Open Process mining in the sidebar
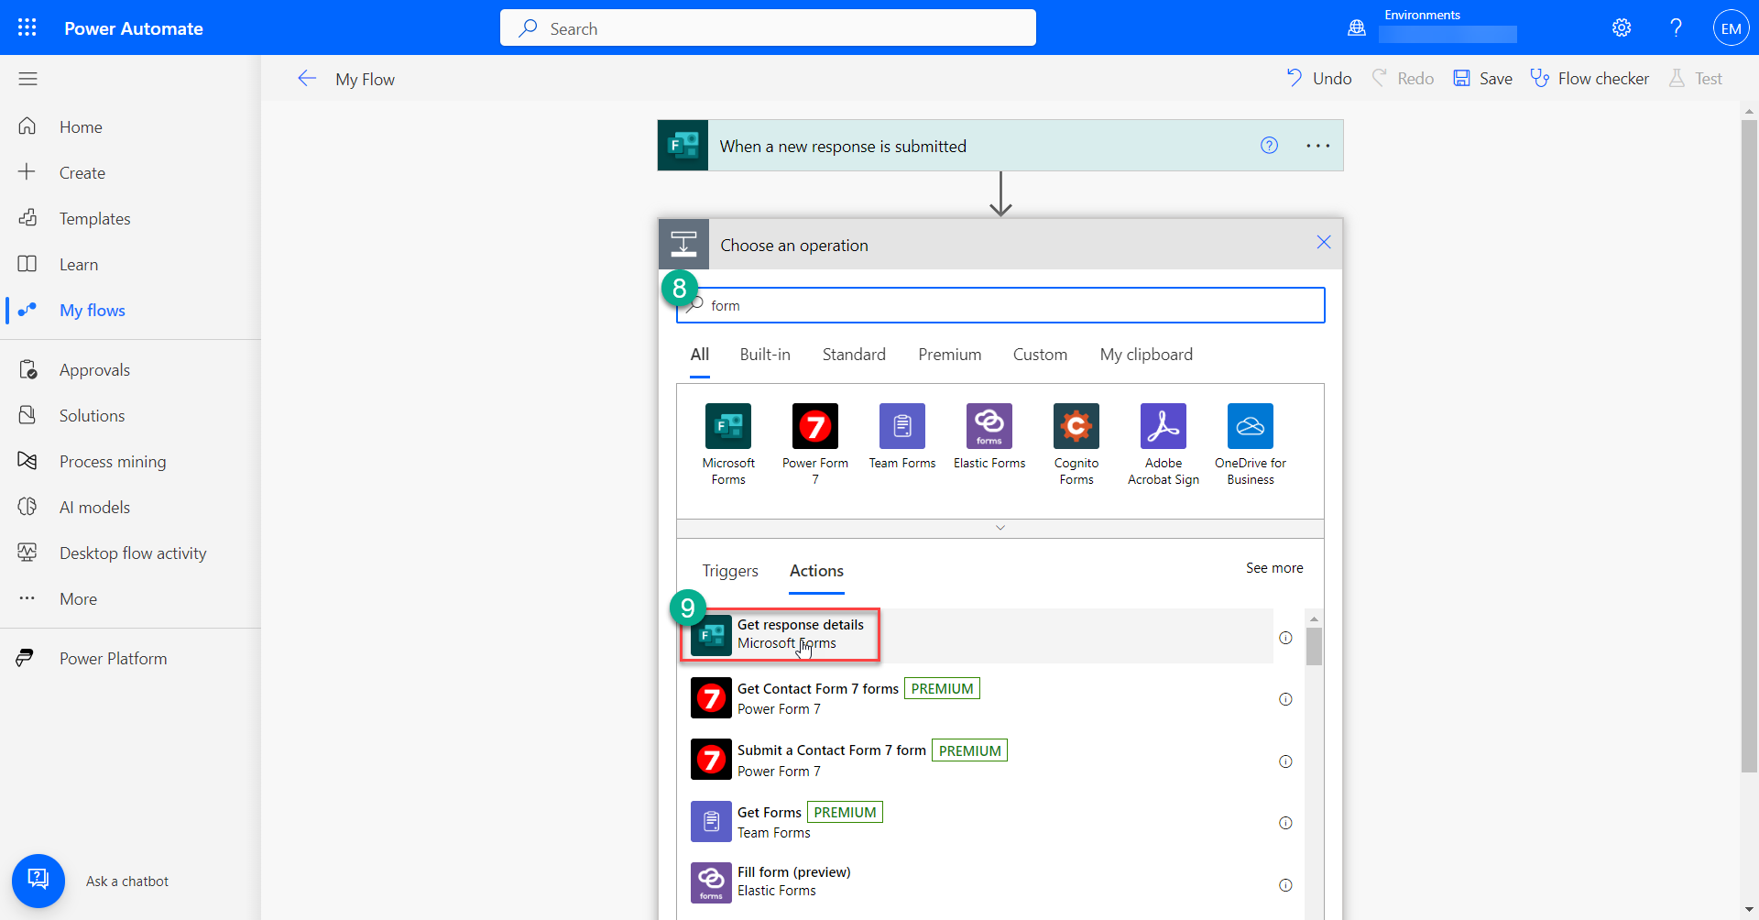The image size is (1759, 920). (x=130, y=461)
